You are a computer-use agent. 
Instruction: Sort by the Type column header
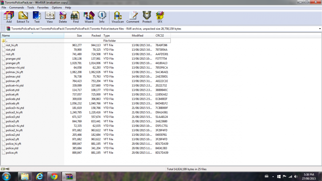(116, 35)
